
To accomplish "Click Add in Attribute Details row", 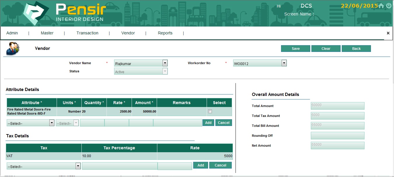I will (x=208, y=123).
